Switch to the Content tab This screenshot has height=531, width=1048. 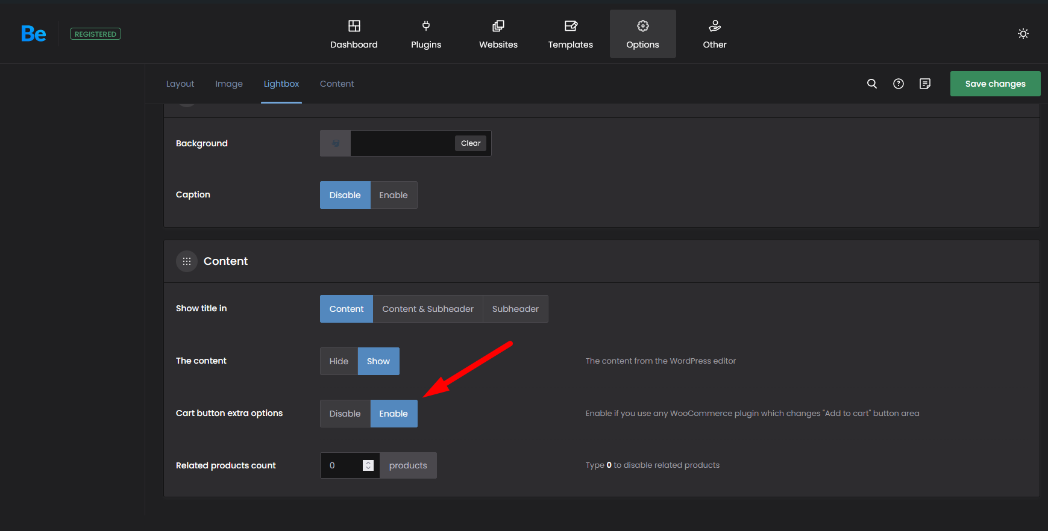[337, 84]
